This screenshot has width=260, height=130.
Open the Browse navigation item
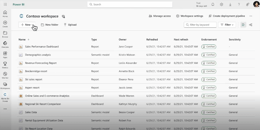(5, 34)
